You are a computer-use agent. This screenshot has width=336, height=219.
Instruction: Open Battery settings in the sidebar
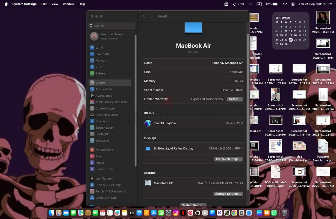tap(110, 73)
